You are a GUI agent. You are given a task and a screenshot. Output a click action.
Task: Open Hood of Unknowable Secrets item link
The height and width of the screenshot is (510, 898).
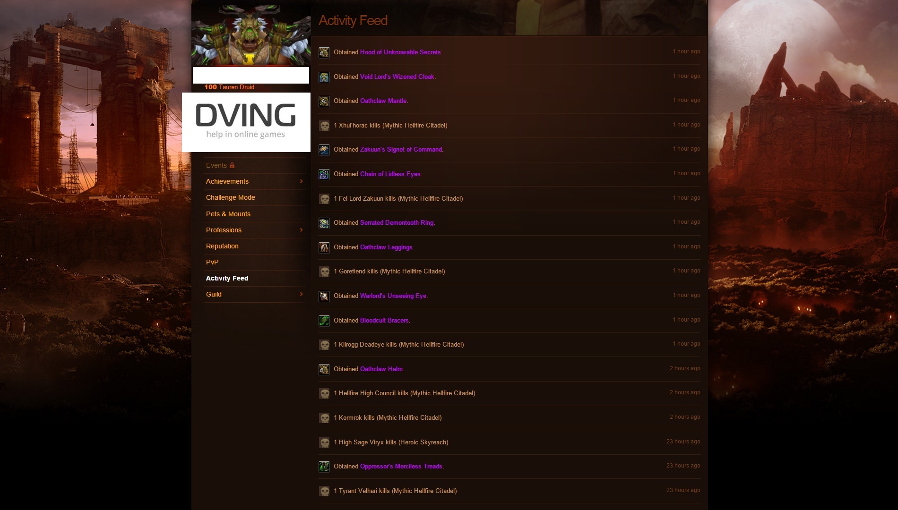400,52
